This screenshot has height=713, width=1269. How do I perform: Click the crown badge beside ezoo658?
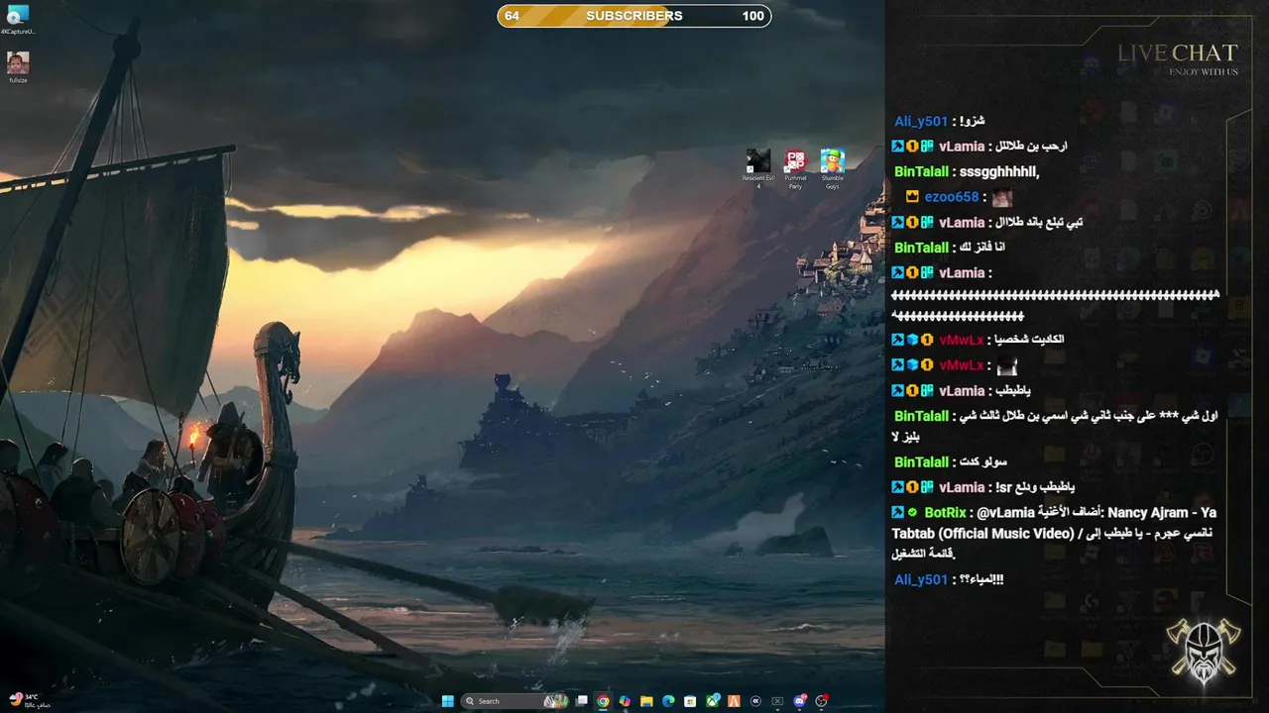[x=912, y=197]
